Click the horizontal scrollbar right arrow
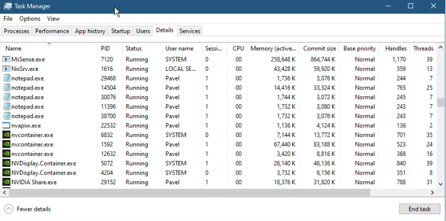Viewport: 446px width, 221px height. point(432,192)
